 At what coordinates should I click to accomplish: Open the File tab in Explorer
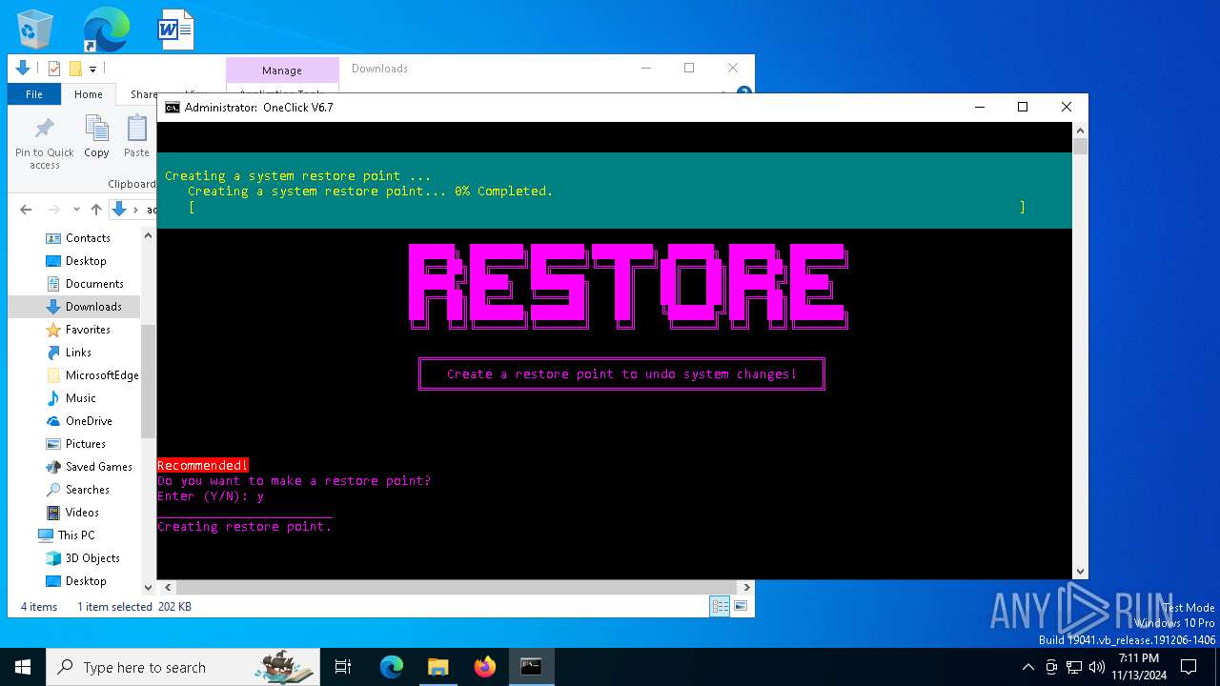(34, 94)
